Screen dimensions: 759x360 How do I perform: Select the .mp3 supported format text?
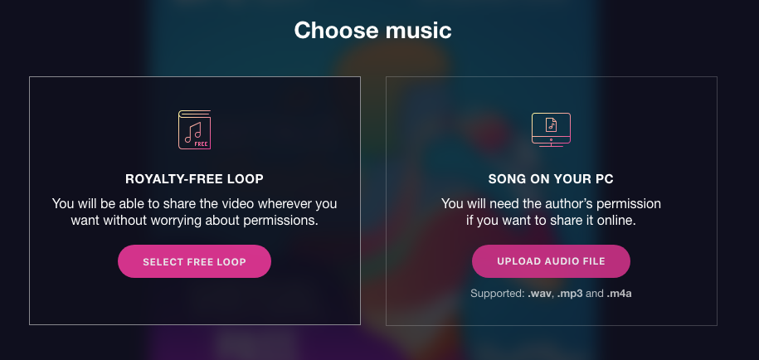570,294
